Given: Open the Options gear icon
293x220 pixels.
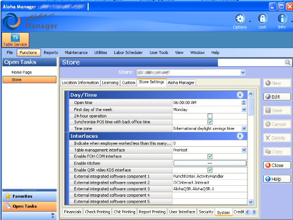Looking at the screenshot, I should 240,19.
